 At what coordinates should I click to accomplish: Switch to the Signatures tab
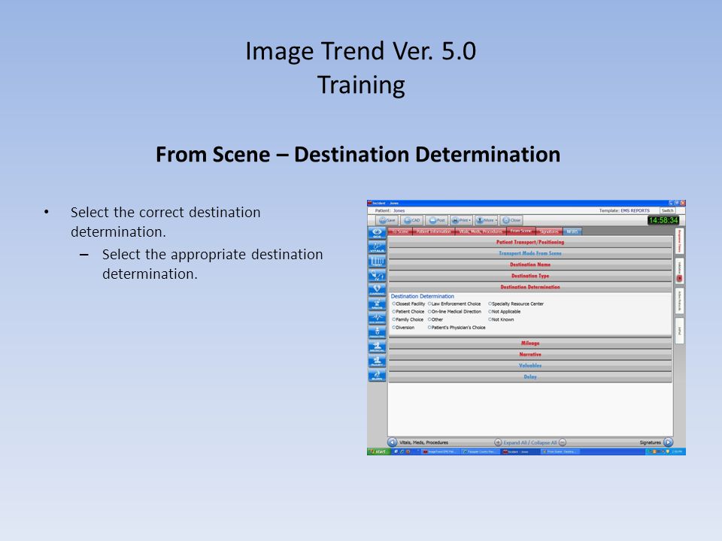tap(549, 231)
